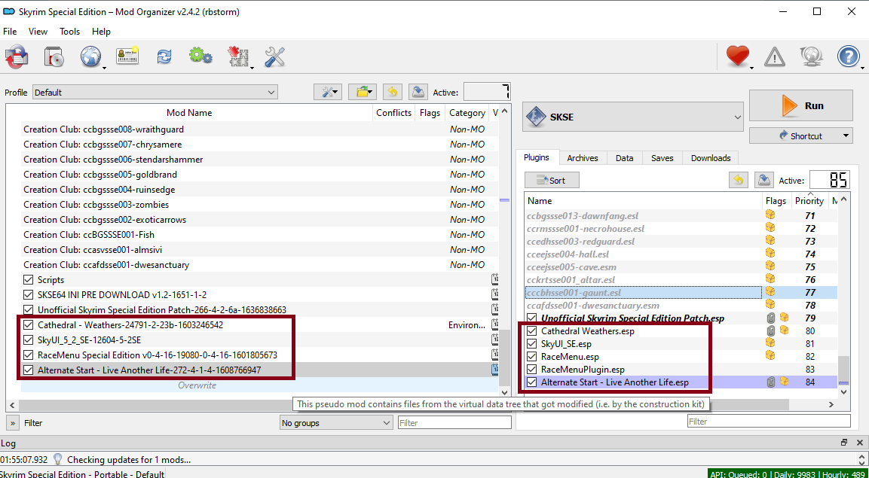The height and width of the screenshot is (478, 869).
Task: Uncheck Unofficial Skyrim Special Edition Patch mod
Action: click(29, 310)
